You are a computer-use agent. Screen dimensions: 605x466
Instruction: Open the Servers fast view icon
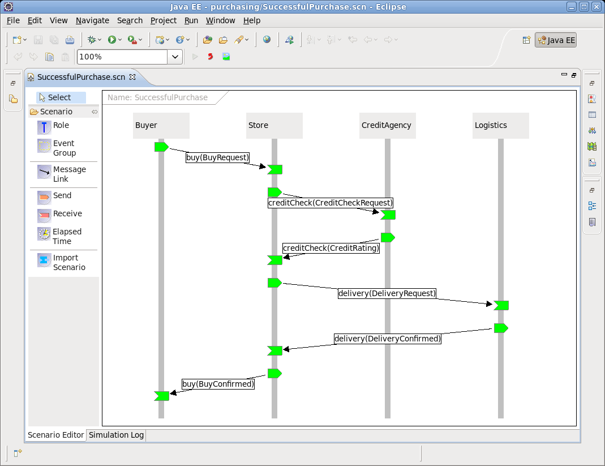coord(592,130)
